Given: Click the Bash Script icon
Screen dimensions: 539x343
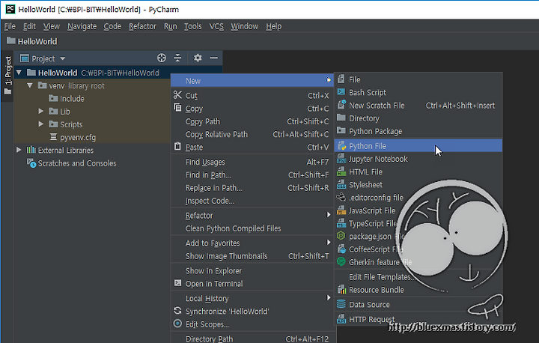Looking at the screenshot, I should [341, 92].
